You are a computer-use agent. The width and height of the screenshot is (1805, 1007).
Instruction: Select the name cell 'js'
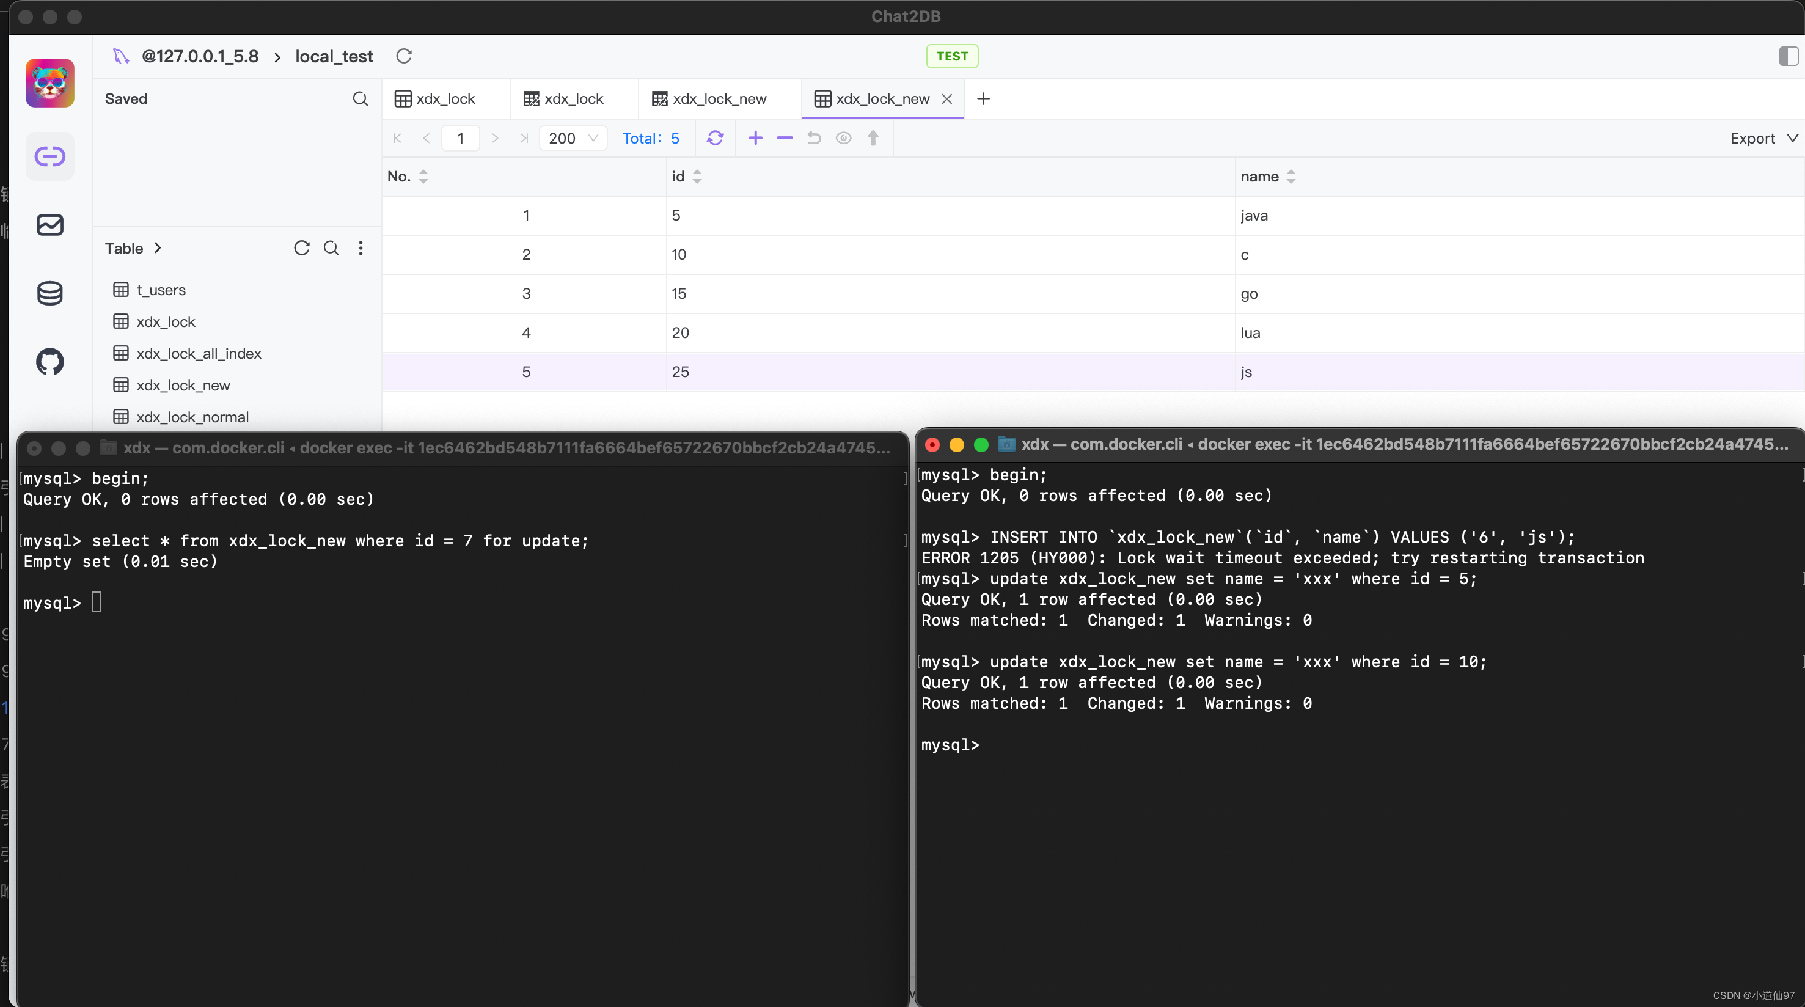(x=1519, y=372)
